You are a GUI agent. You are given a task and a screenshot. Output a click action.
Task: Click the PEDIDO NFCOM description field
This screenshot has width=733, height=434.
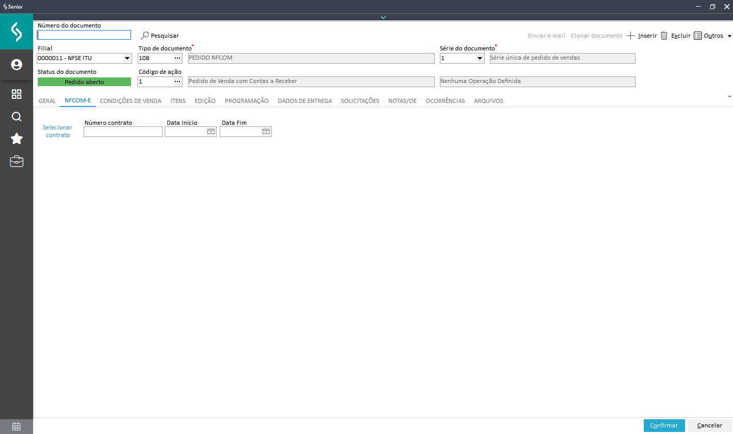[x=311, y=58]
